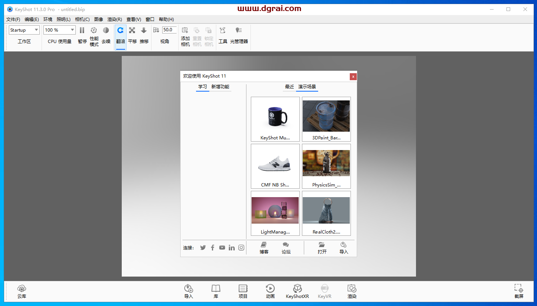Open the 库 library panel
Screen dimensions: 537x306
click(x=216, y=291)
